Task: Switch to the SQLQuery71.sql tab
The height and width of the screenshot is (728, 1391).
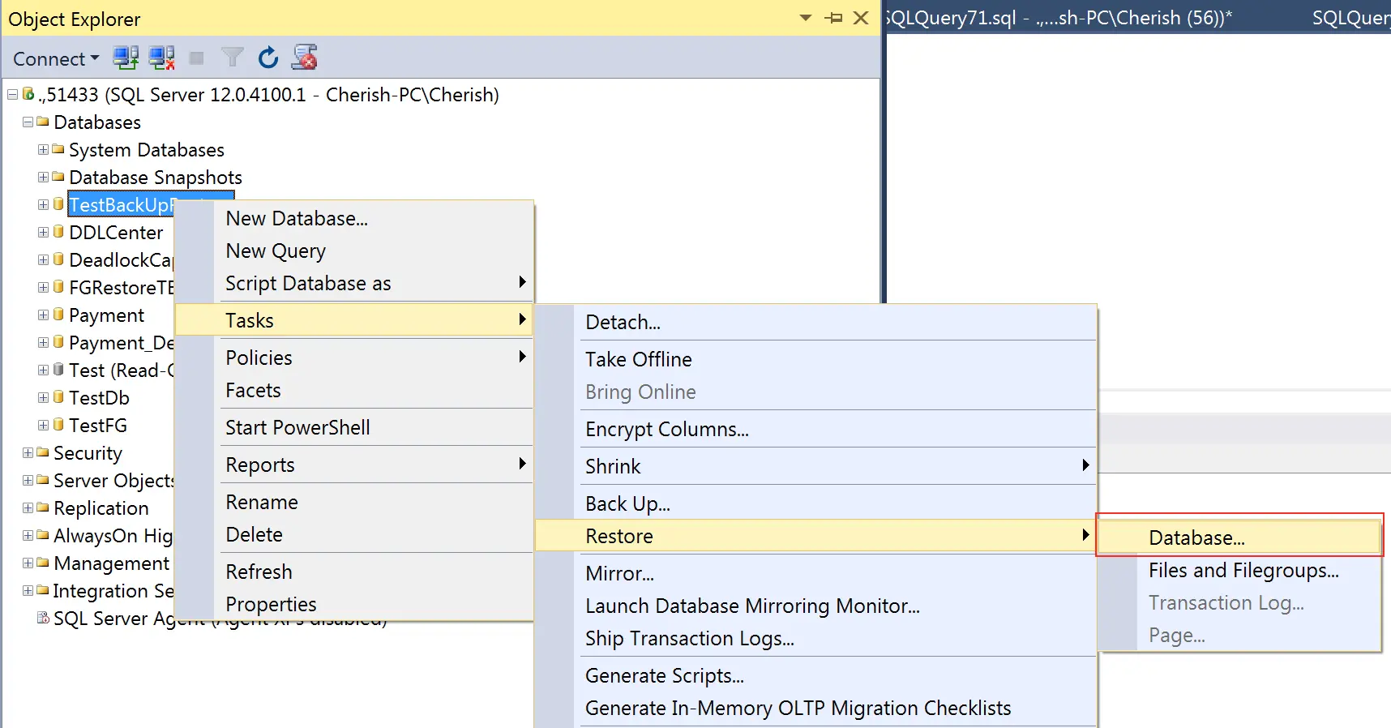Action: (1058, 18)
